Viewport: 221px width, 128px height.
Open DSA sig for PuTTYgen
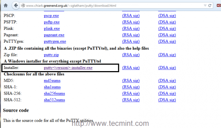coord(167,42)
